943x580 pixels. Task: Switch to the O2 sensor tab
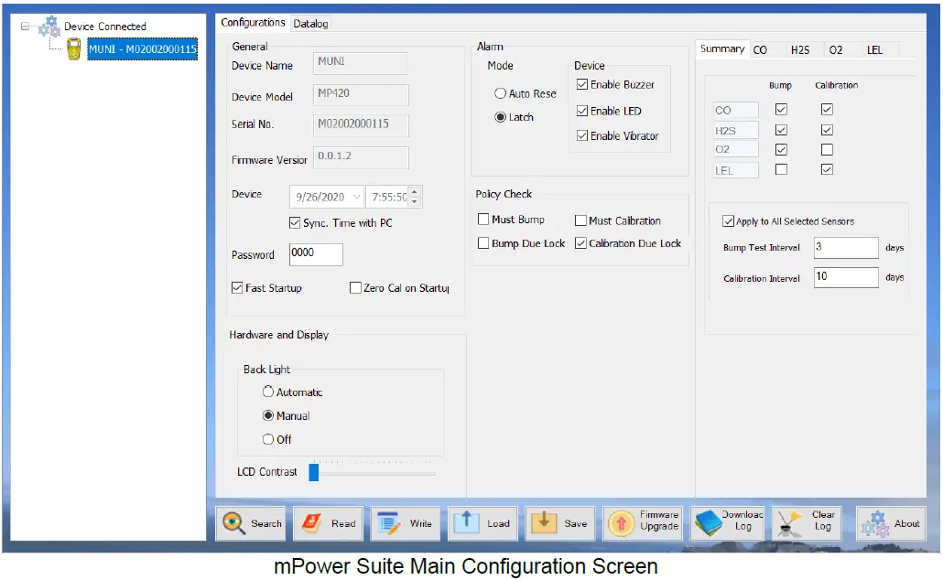(x=836, y=50)
